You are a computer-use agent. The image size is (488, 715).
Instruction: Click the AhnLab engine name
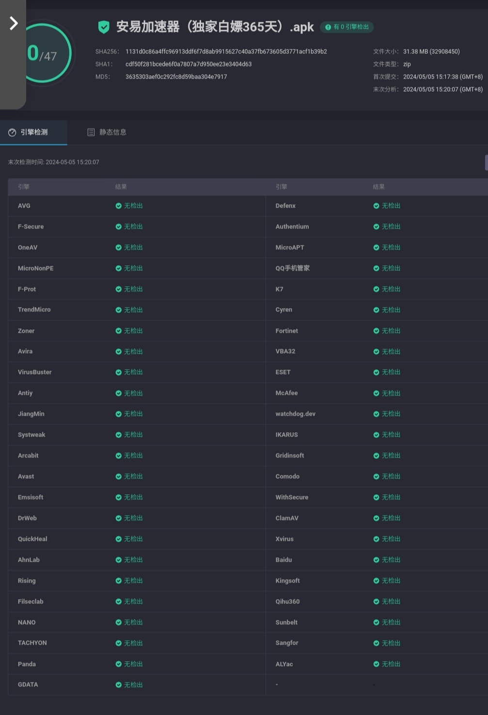tap(29, 560)
